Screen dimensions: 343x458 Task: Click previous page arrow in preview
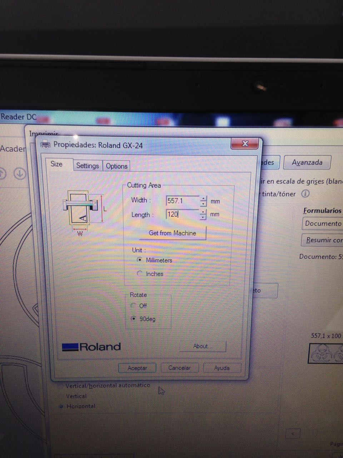click(x=293, y=434)
